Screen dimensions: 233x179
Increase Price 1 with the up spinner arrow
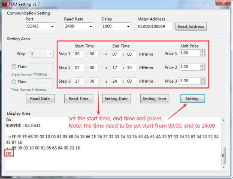202,52
